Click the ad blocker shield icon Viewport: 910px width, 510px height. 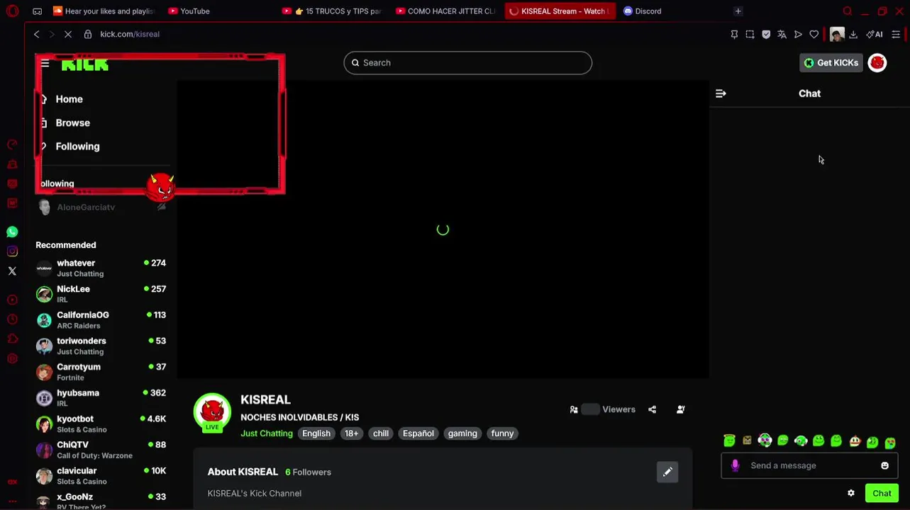pos(766,34)
